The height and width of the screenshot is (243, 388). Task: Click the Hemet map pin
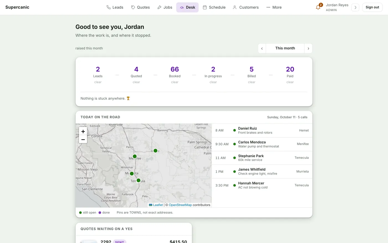(x=155, y=151)
